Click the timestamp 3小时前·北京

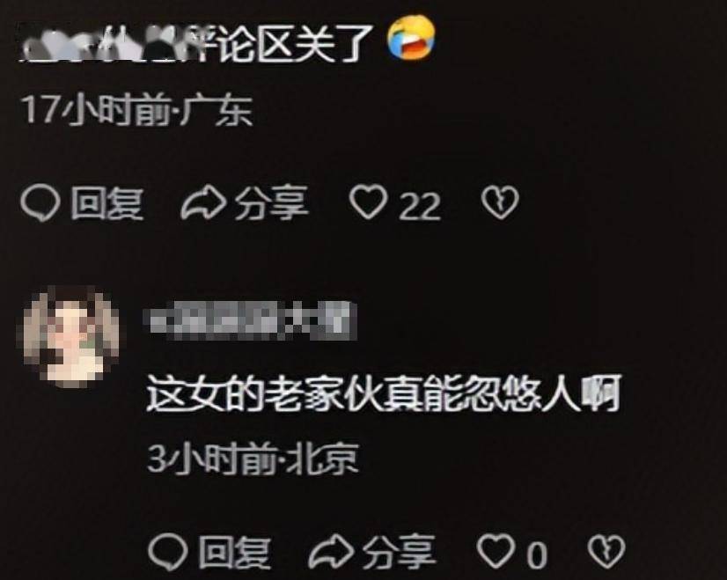coord(253,459)
